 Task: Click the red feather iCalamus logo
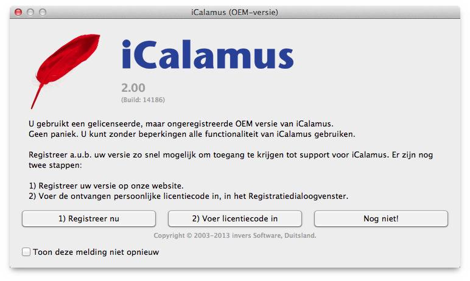[66, 71]
